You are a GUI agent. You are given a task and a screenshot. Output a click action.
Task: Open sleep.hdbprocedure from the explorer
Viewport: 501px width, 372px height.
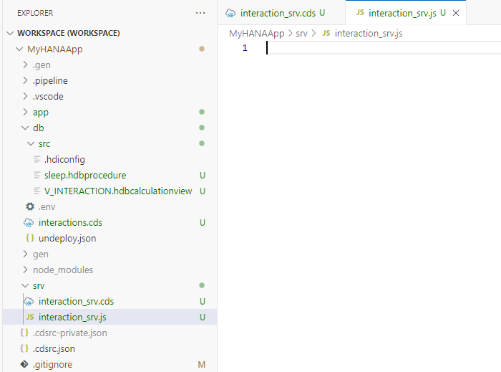pyautogui.click(x=85, y=176)
